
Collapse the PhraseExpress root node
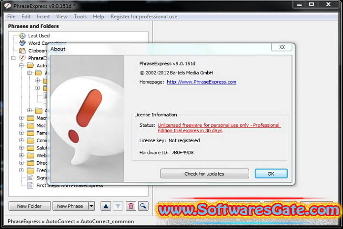point(13,58)
